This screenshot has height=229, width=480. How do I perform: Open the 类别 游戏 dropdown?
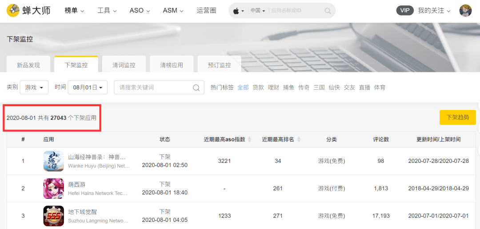click(x=34, y=87)
